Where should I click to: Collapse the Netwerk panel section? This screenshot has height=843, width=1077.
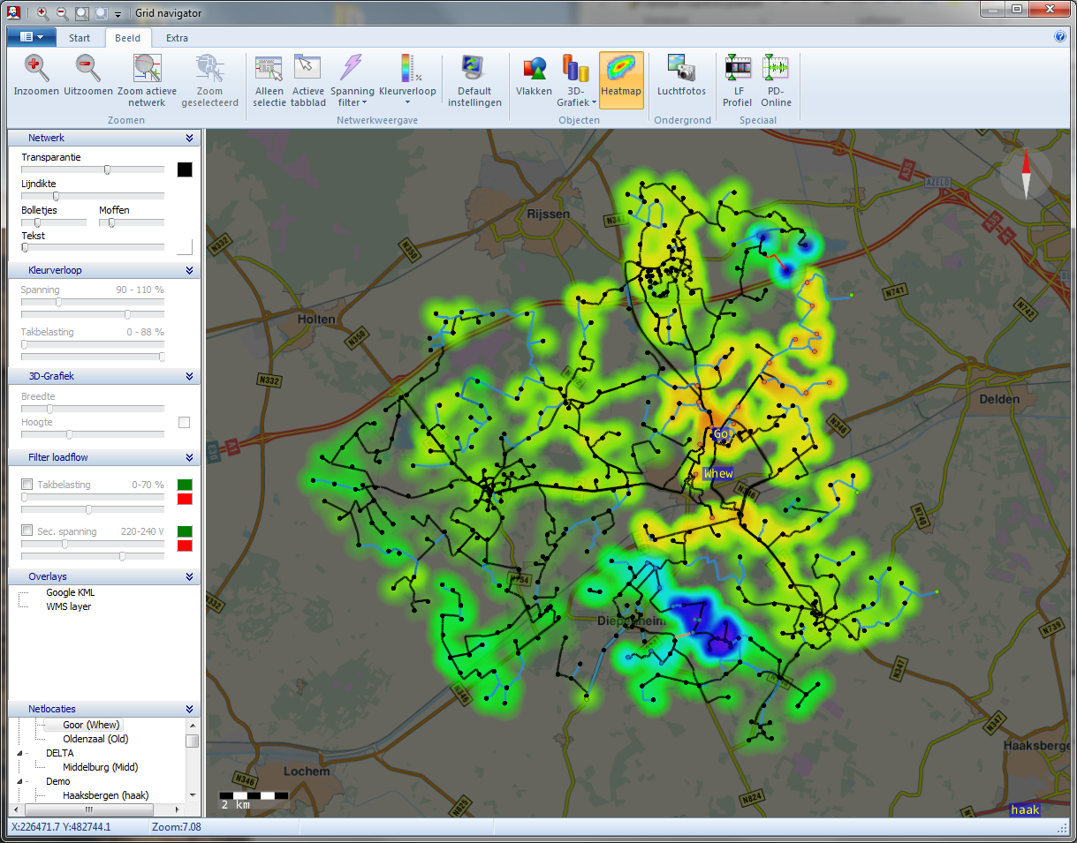(189, 139)
